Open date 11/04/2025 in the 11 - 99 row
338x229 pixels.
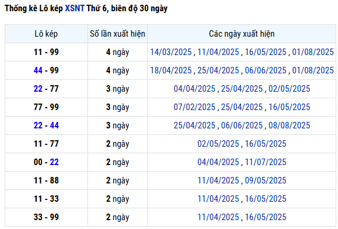[x=218, y=52]
